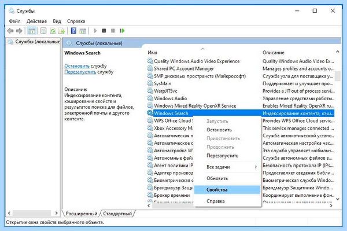Select the Xbox Accessory service row

point(173,128)
